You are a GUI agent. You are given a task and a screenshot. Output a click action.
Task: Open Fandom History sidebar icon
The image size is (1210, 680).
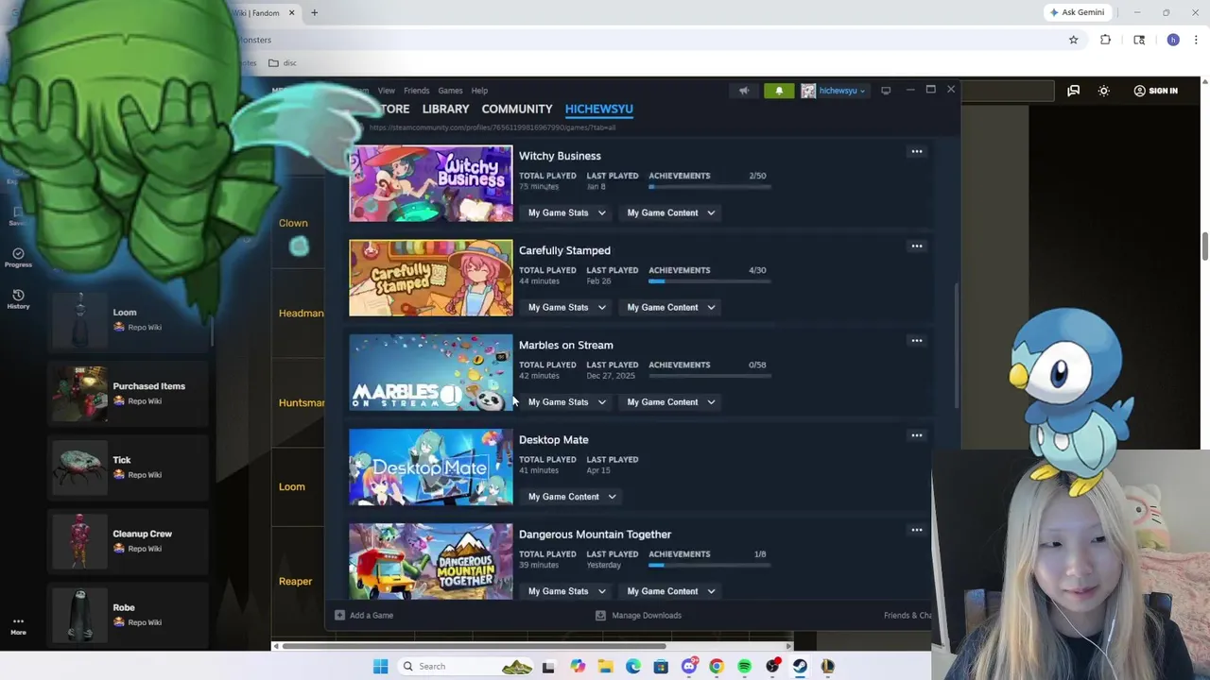(x=18, y=298)
